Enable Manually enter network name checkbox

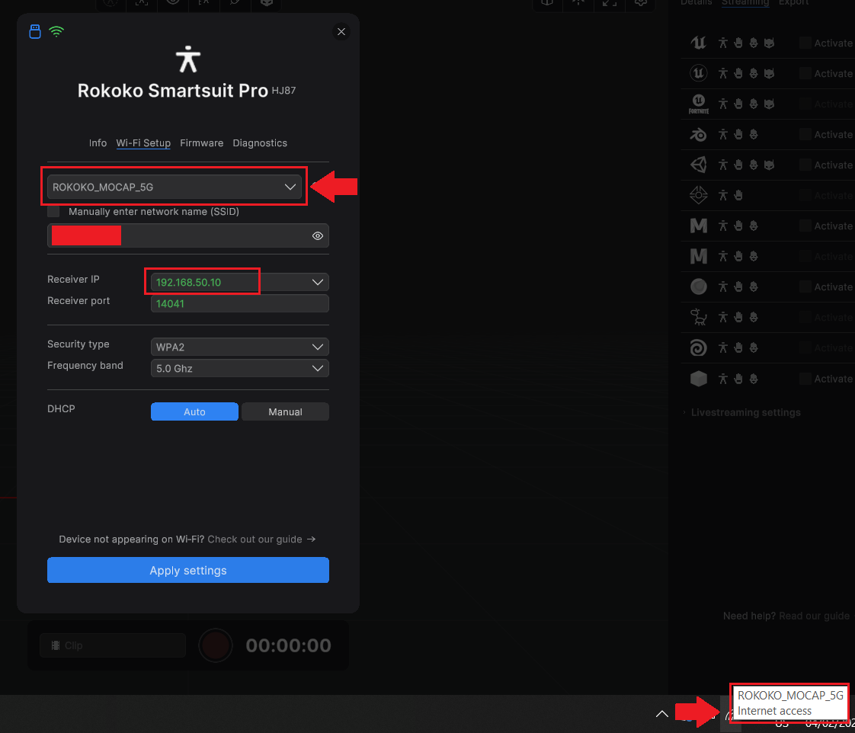(53, 212)
